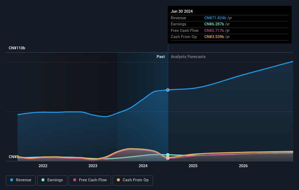Image resolution: width=299 pixels, height=190 pixels.
Task: Click the Free Cash Flow label in tooltip
Action: [185, 30]
